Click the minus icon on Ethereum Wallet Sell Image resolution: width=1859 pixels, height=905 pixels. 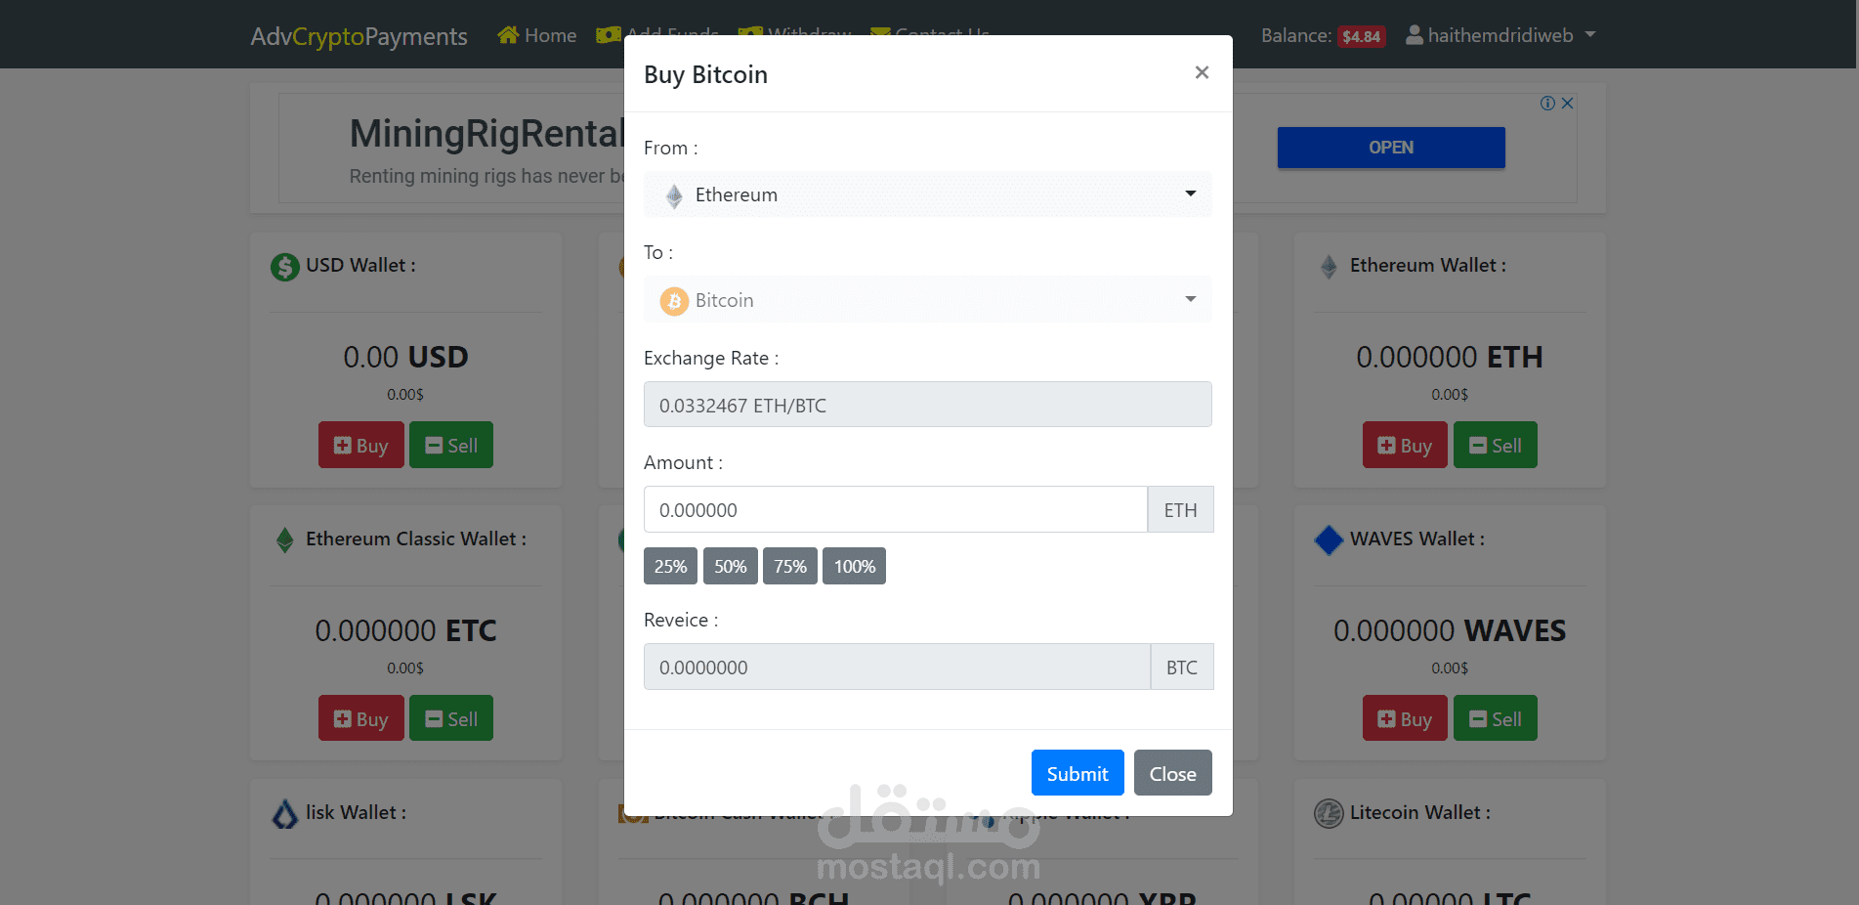click(1478, 446)
